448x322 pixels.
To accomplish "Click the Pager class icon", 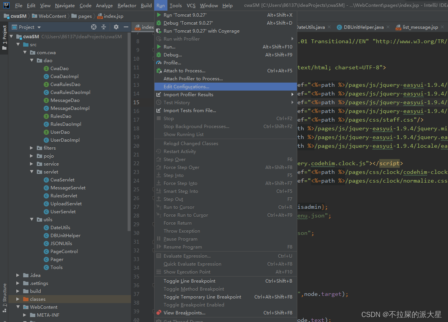I will 46,259.
